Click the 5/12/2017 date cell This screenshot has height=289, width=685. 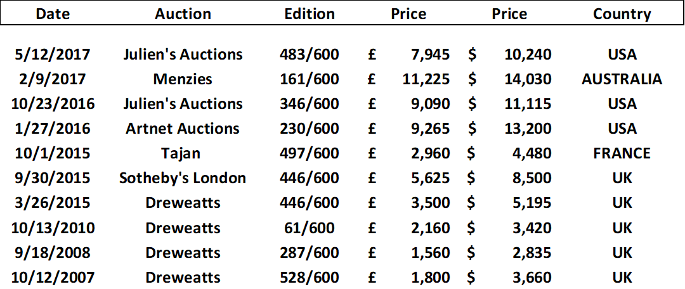click(53, 55)
